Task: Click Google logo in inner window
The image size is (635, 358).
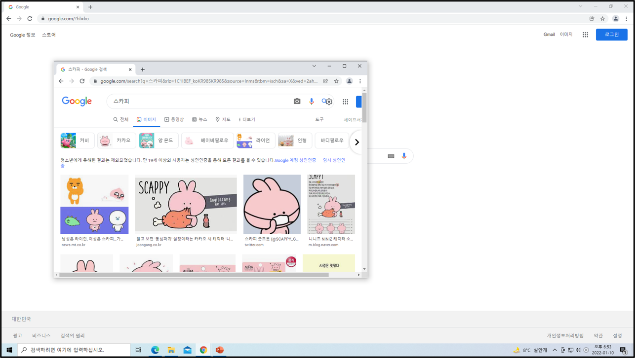Action: (x=77, y=101)
